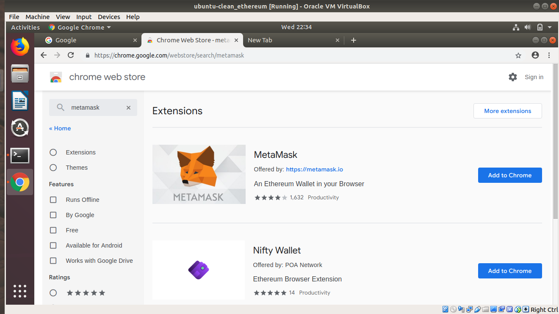Open the Chrome Web Store settings gear
Viewport: 559px width, 314px height.
(513, 77)
